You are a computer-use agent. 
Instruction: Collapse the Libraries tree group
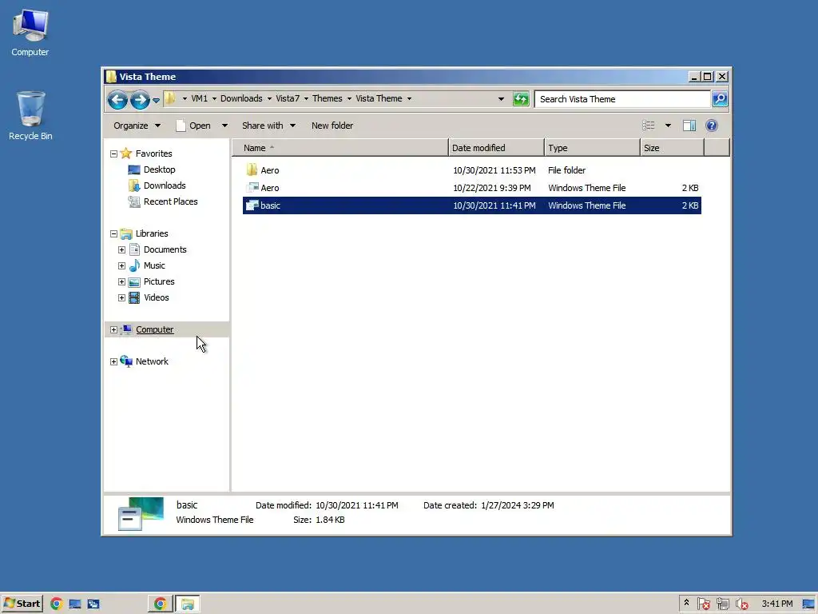113,234
